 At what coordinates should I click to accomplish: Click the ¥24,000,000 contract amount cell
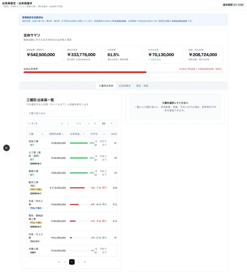point(58,250)
